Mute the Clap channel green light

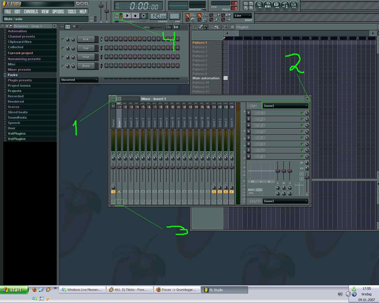pyautogui.click(x=62, y=48)
